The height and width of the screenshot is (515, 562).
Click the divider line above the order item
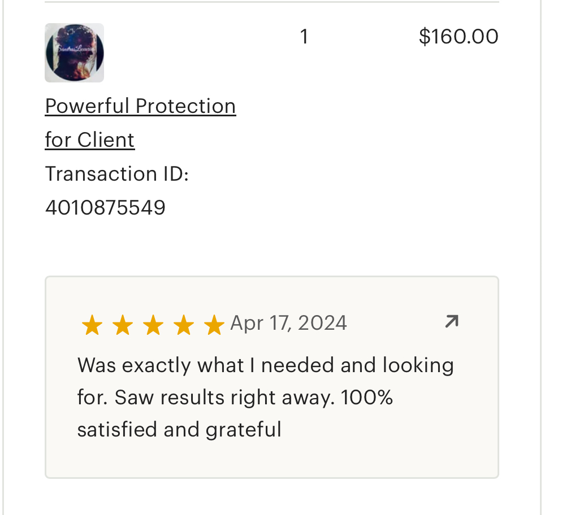[x=272, y=2]
